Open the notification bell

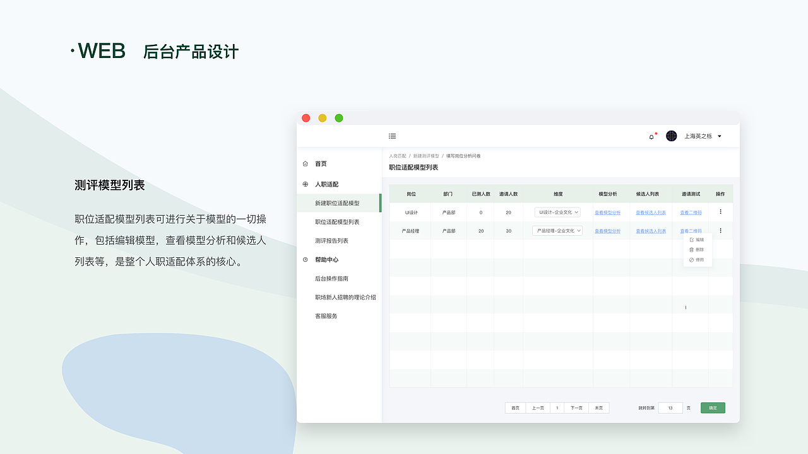(x=651, y=136)
